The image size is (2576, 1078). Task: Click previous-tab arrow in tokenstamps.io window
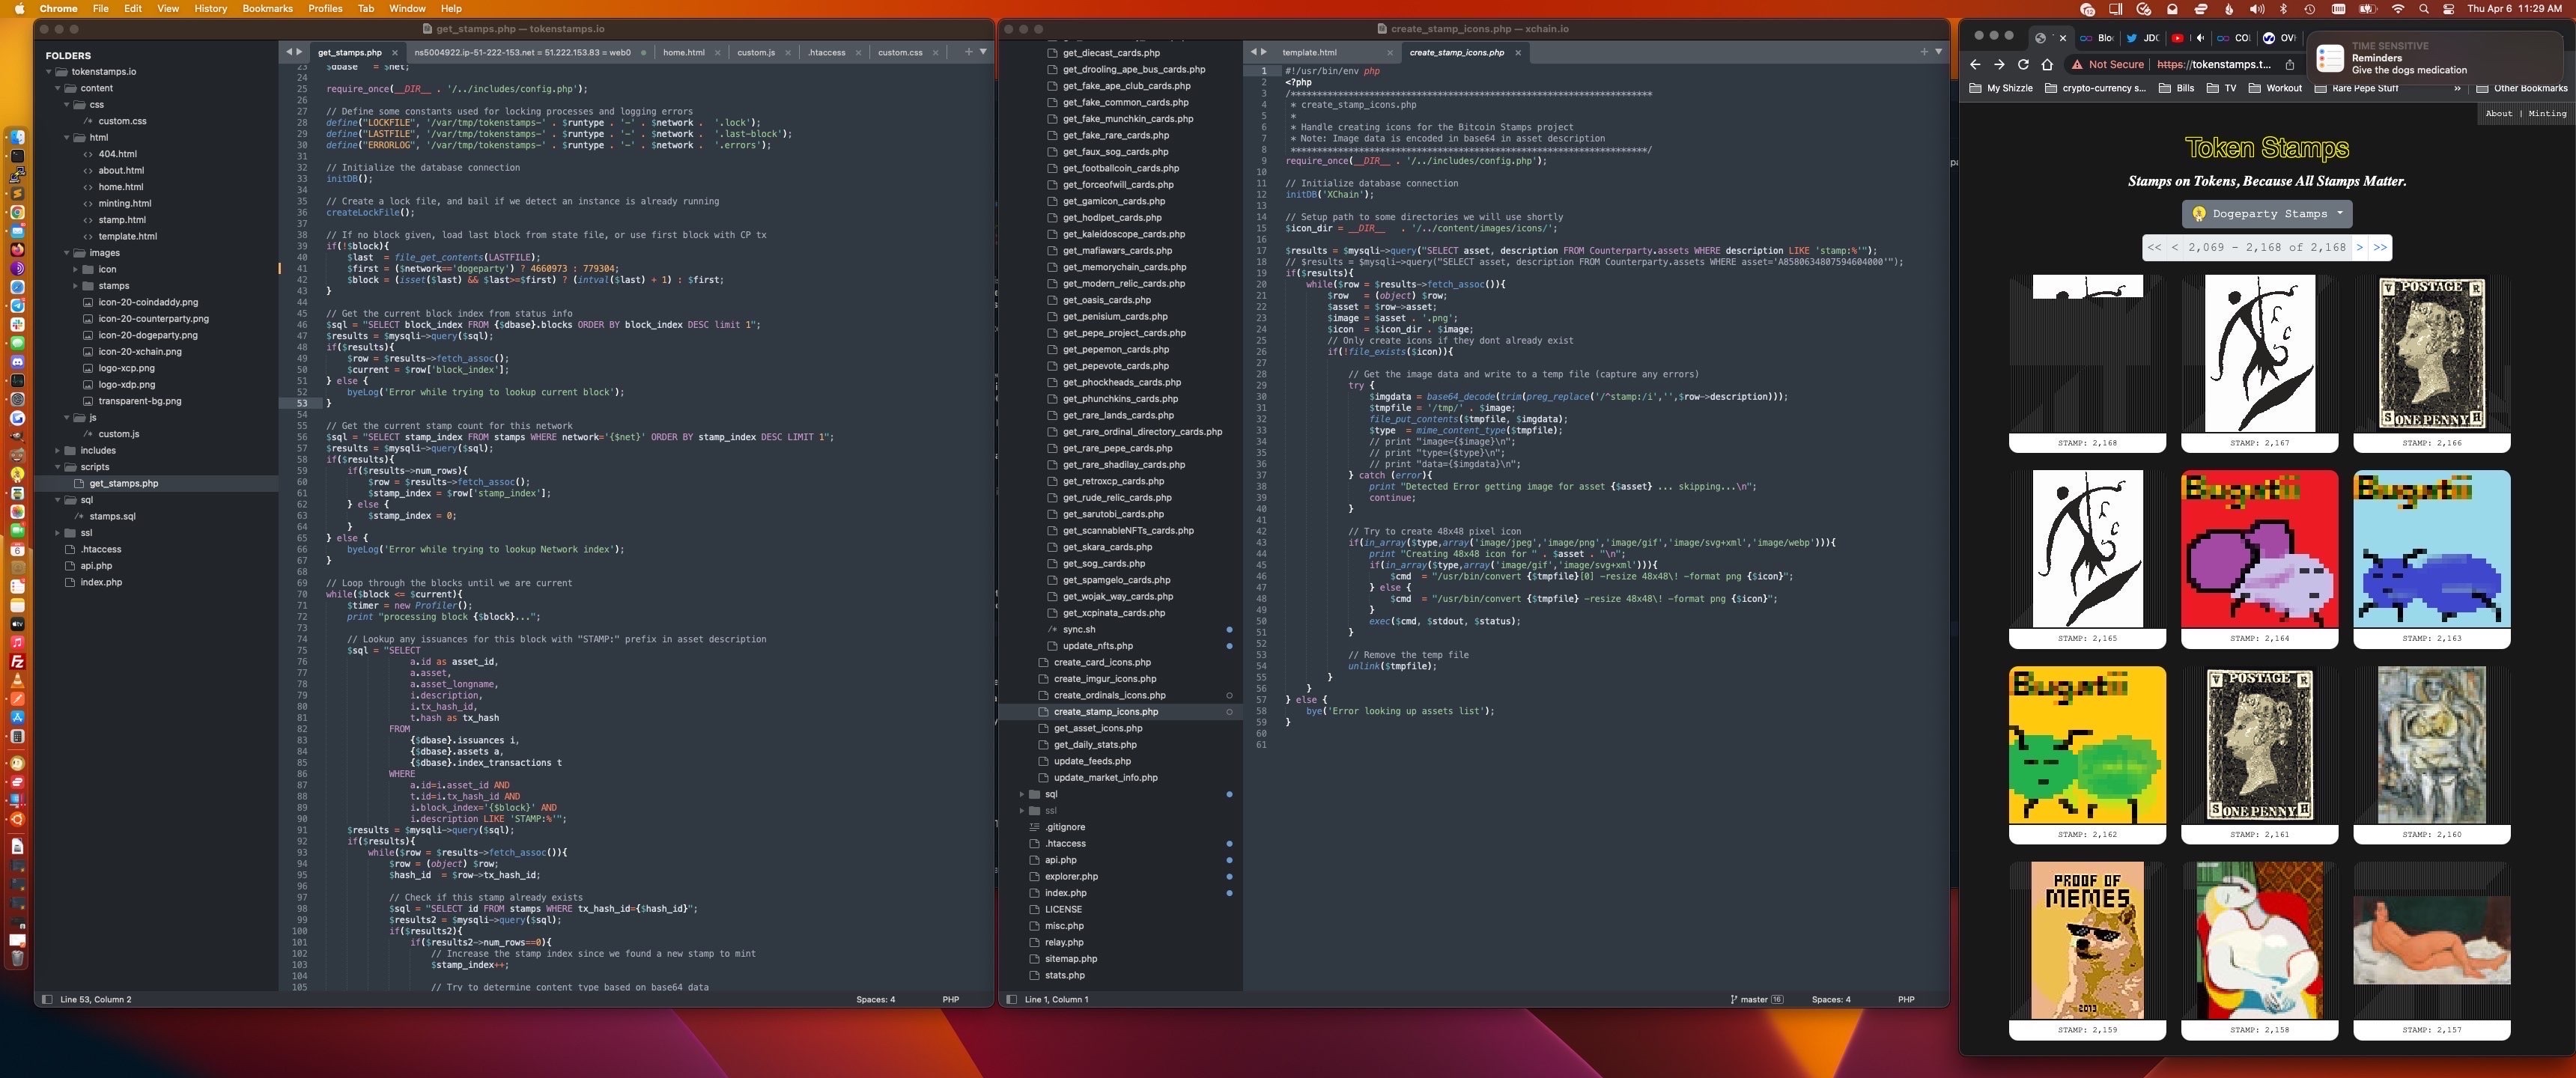coord(289,52)
